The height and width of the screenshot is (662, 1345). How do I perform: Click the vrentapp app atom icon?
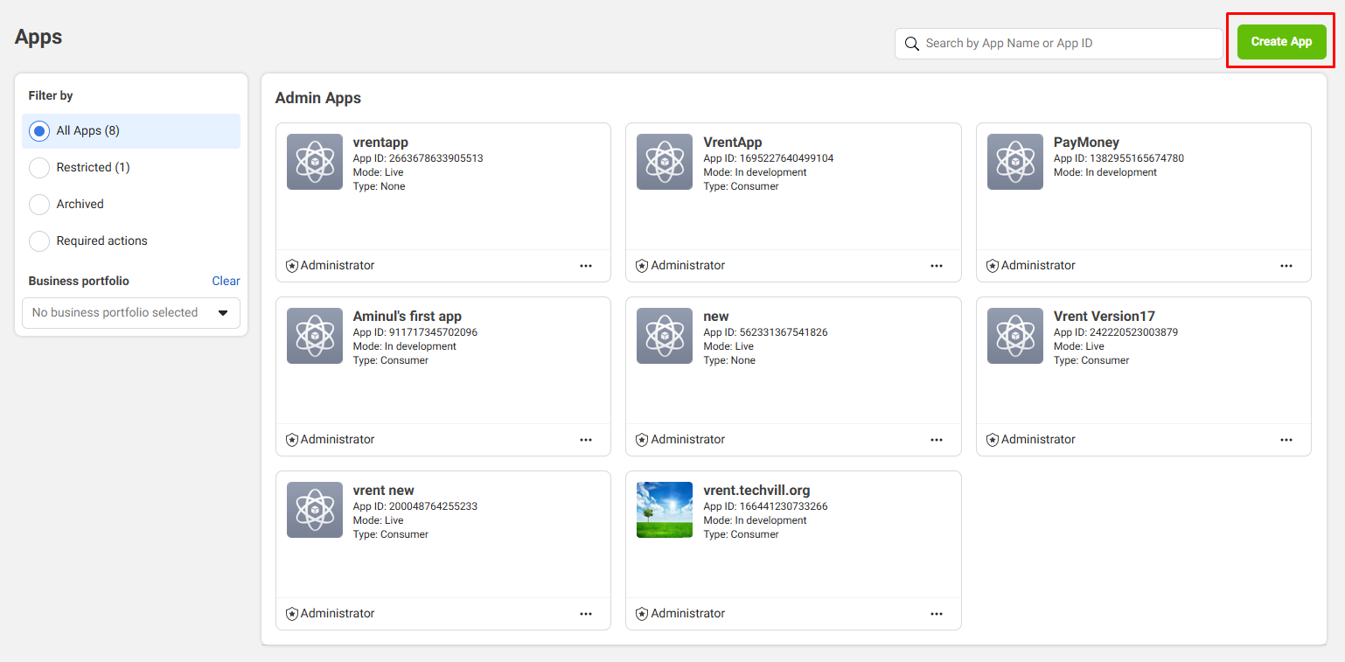coord(314,162)
